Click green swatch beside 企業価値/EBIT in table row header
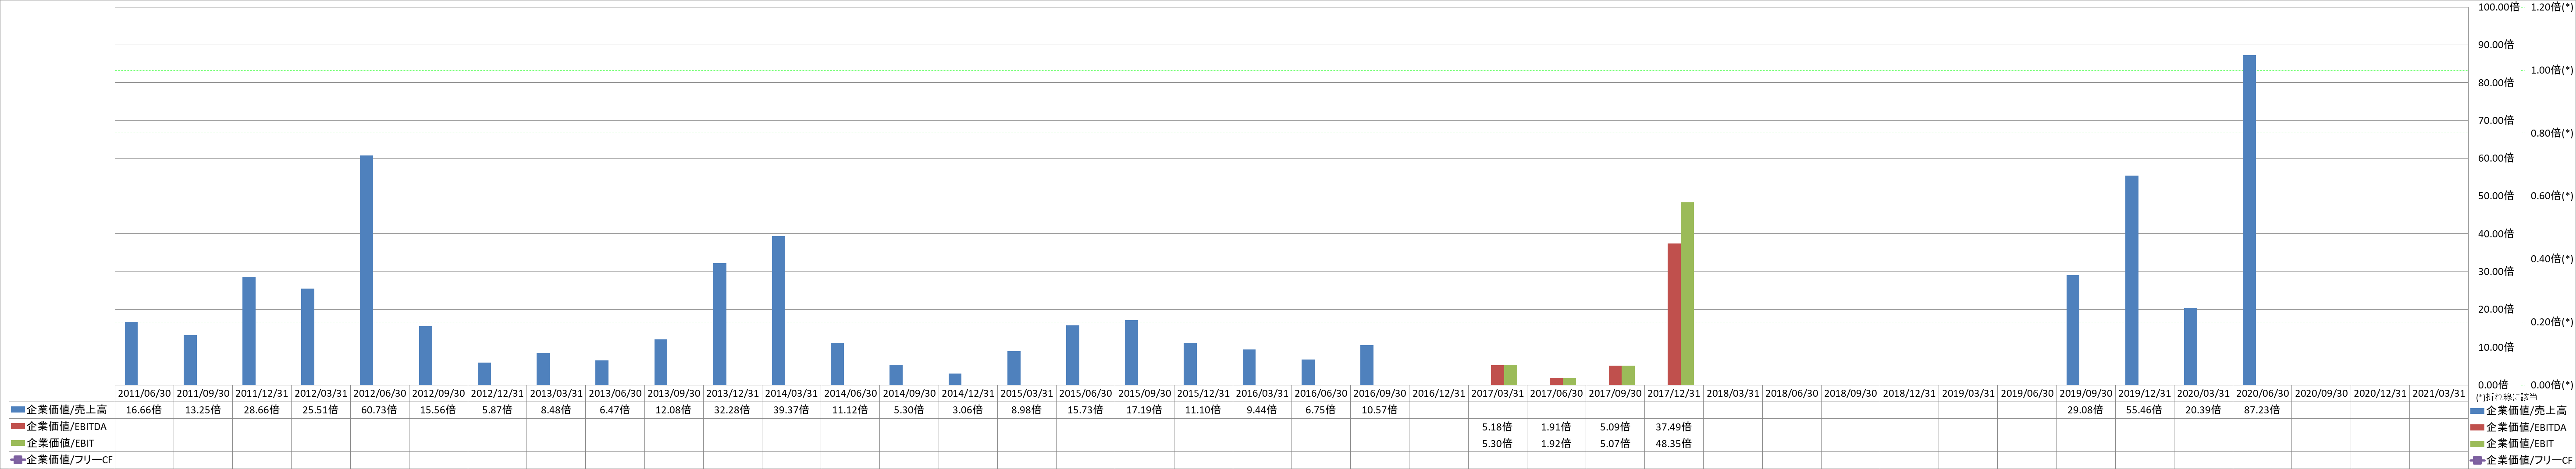2576x469 pixels. point(18,443)
